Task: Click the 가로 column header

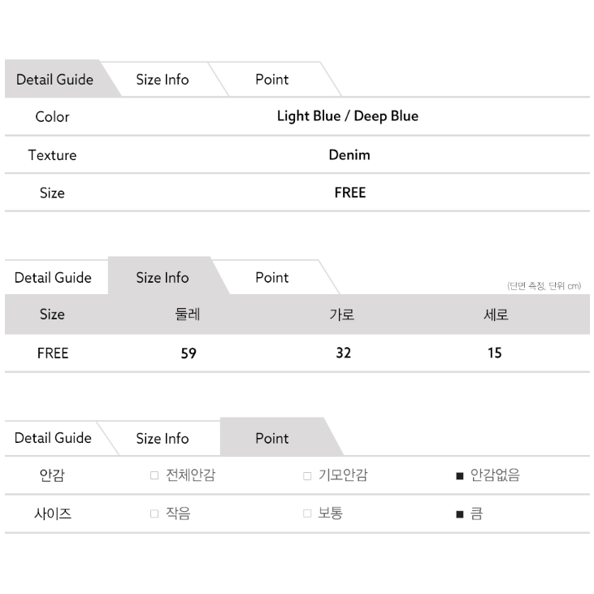Action: coord(343,315)
